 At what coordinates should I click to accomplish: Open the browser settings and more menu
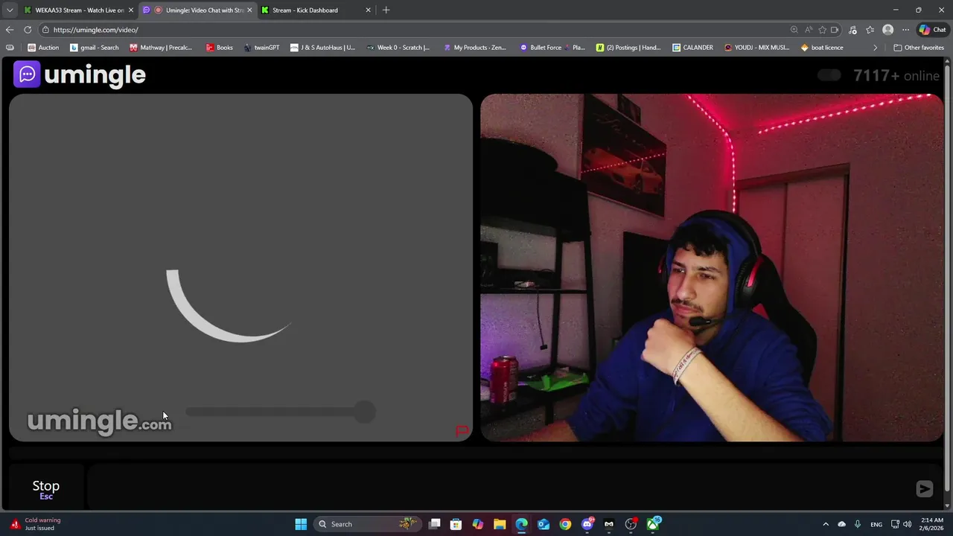pyautogui.click(x=905, y=30)
